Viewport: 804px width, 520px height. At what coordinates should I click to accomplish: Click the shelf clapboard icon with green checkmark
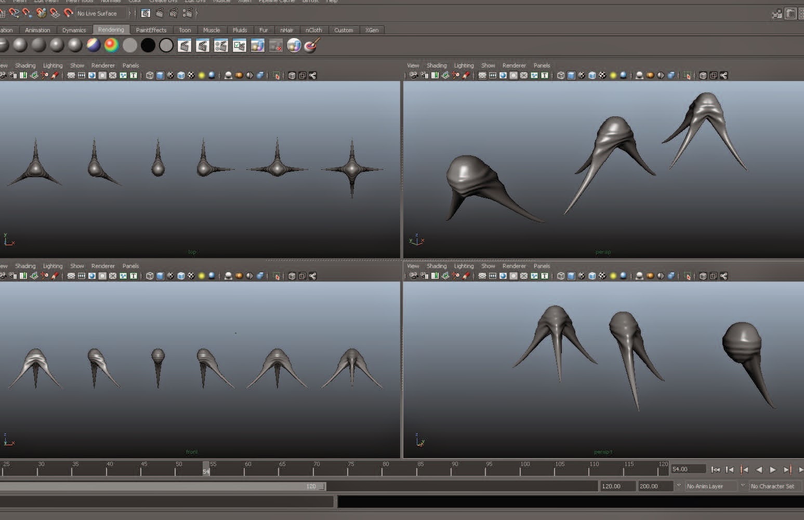[x=239, y=45]
